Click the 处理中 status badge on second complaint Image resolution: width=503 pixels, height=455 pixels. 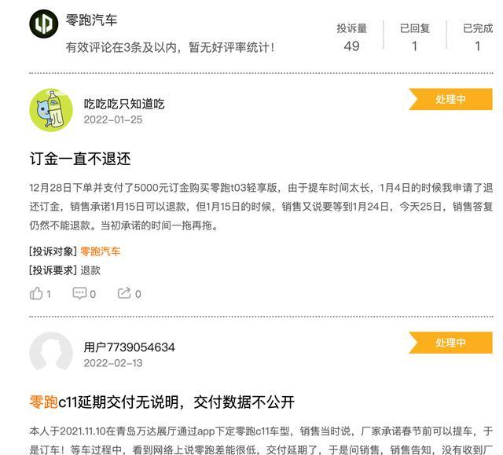click(x=450, y=343)
